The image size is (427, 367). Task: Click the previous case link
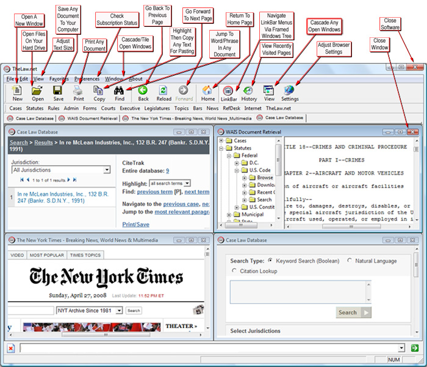[181, 204]
